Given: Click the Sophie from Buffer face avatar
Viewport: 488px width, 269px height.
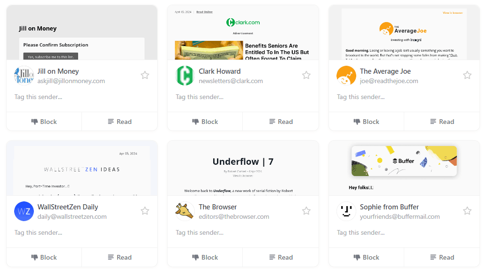Looking at the screenshot, I should (346, 211).
